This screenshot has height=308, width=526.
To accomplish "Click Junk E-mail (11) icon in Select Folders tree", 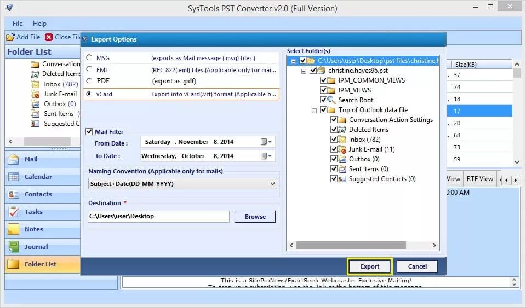I will click(342, 149).
